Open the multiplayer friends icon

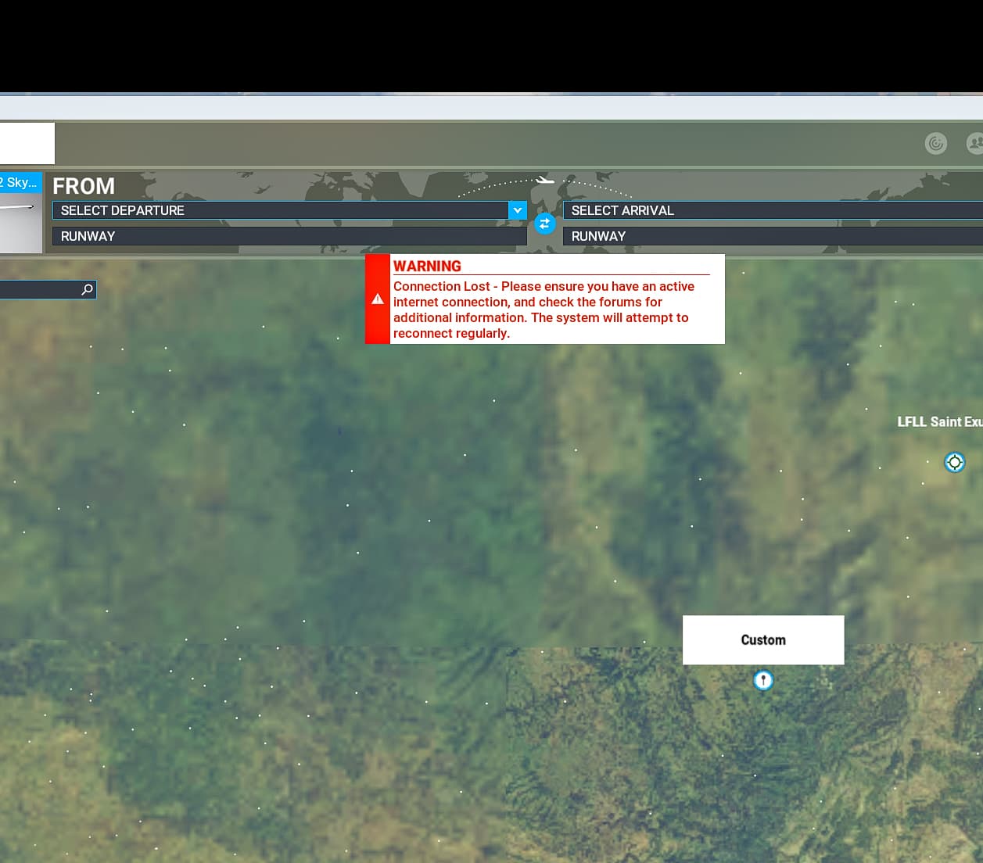pyautogui.click(x=975, y=143)
